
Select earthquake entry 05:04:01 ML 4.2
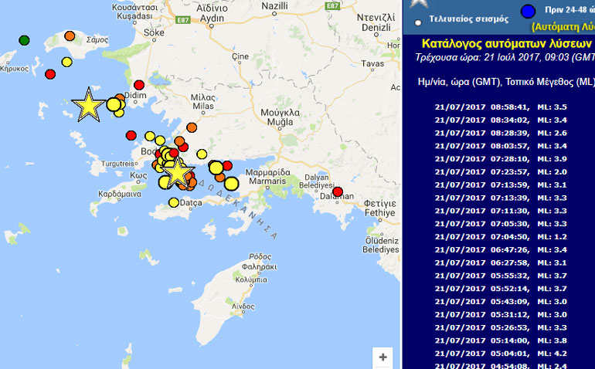point(501,354)
